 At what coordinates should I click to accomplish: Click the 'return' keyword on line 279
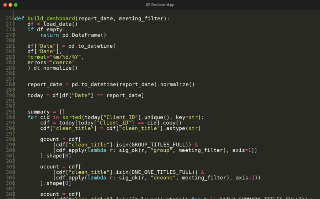(x=49, y=35)
